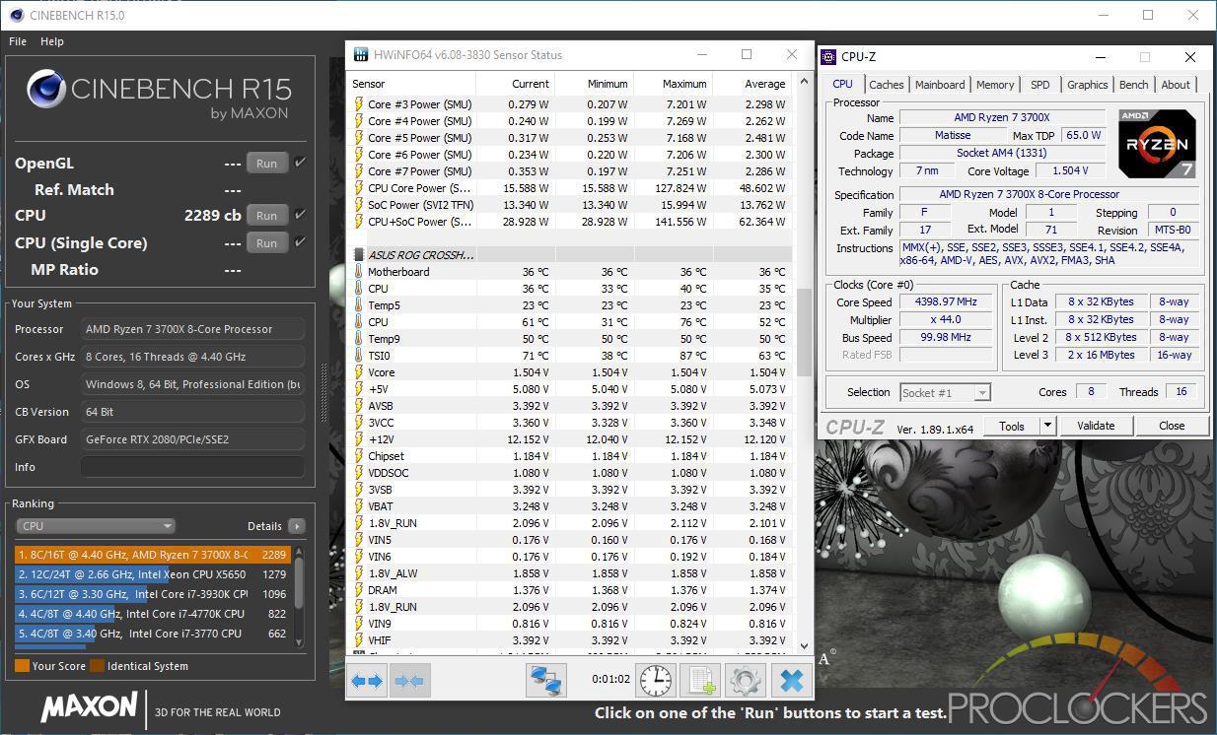
Task: Click lightning icon beside +12V sensor row
Action: click(x=359, y=439)
